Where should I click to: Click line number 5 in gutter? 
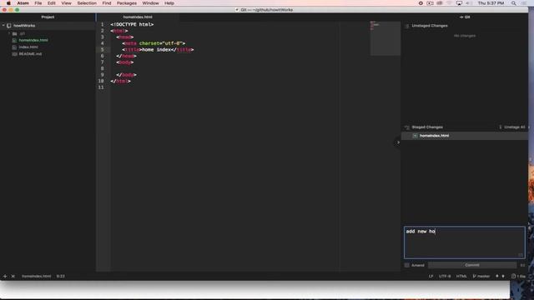[x=102, y=50]
